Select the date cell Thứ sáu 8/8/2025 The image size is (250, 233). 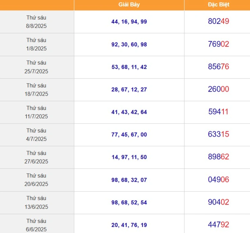[x=36, y=22]
